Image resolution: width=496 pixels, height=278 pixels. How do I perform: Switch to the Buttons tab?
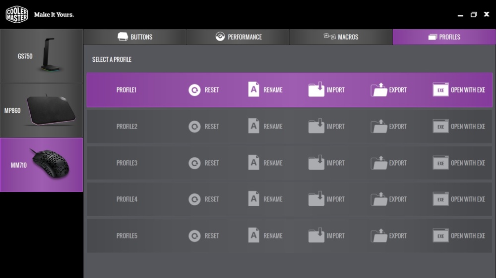(135, 37)
